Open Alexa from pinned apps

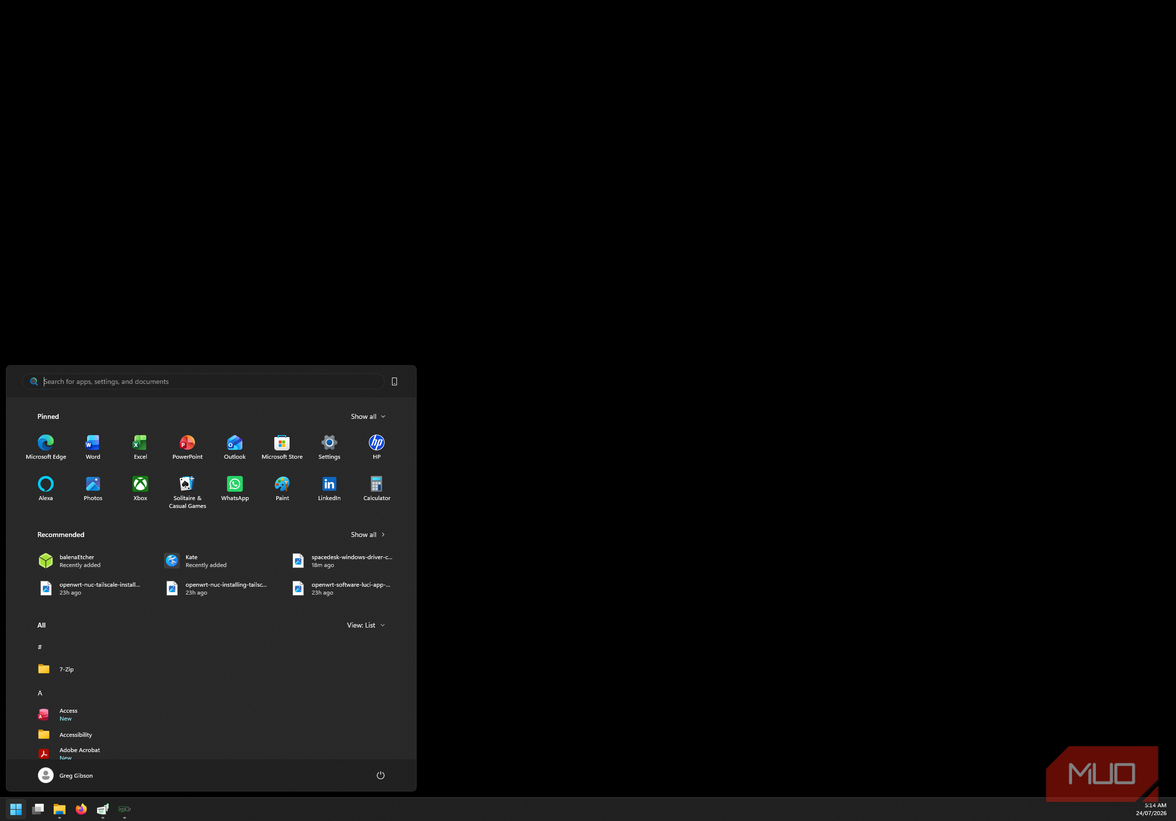[46, 488]
